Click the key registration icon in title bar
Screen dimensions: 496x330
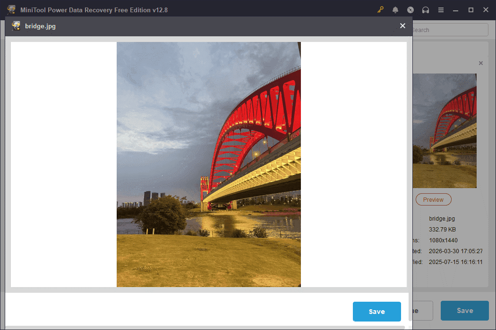pyautogui.click(x=380, y=9)
